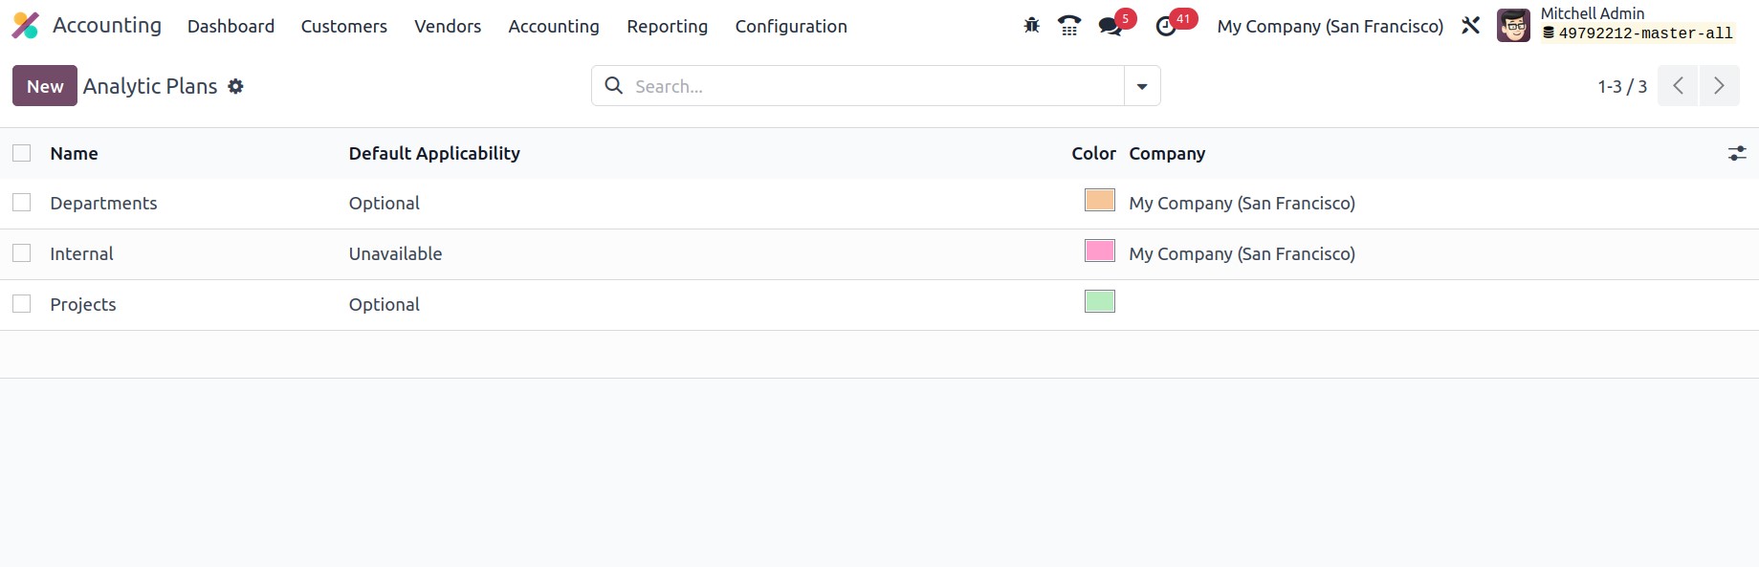Open the debug bug icon menu

click(1031, 26)
